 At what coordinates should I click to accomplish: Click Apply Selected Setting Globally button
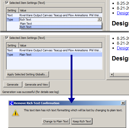coord(27,74)
